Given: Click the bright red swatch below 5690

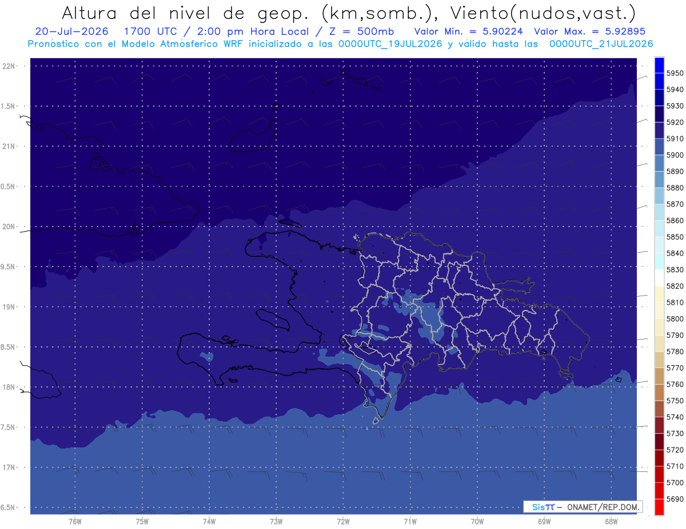Looking at the screenshot, I should [659, 507].
